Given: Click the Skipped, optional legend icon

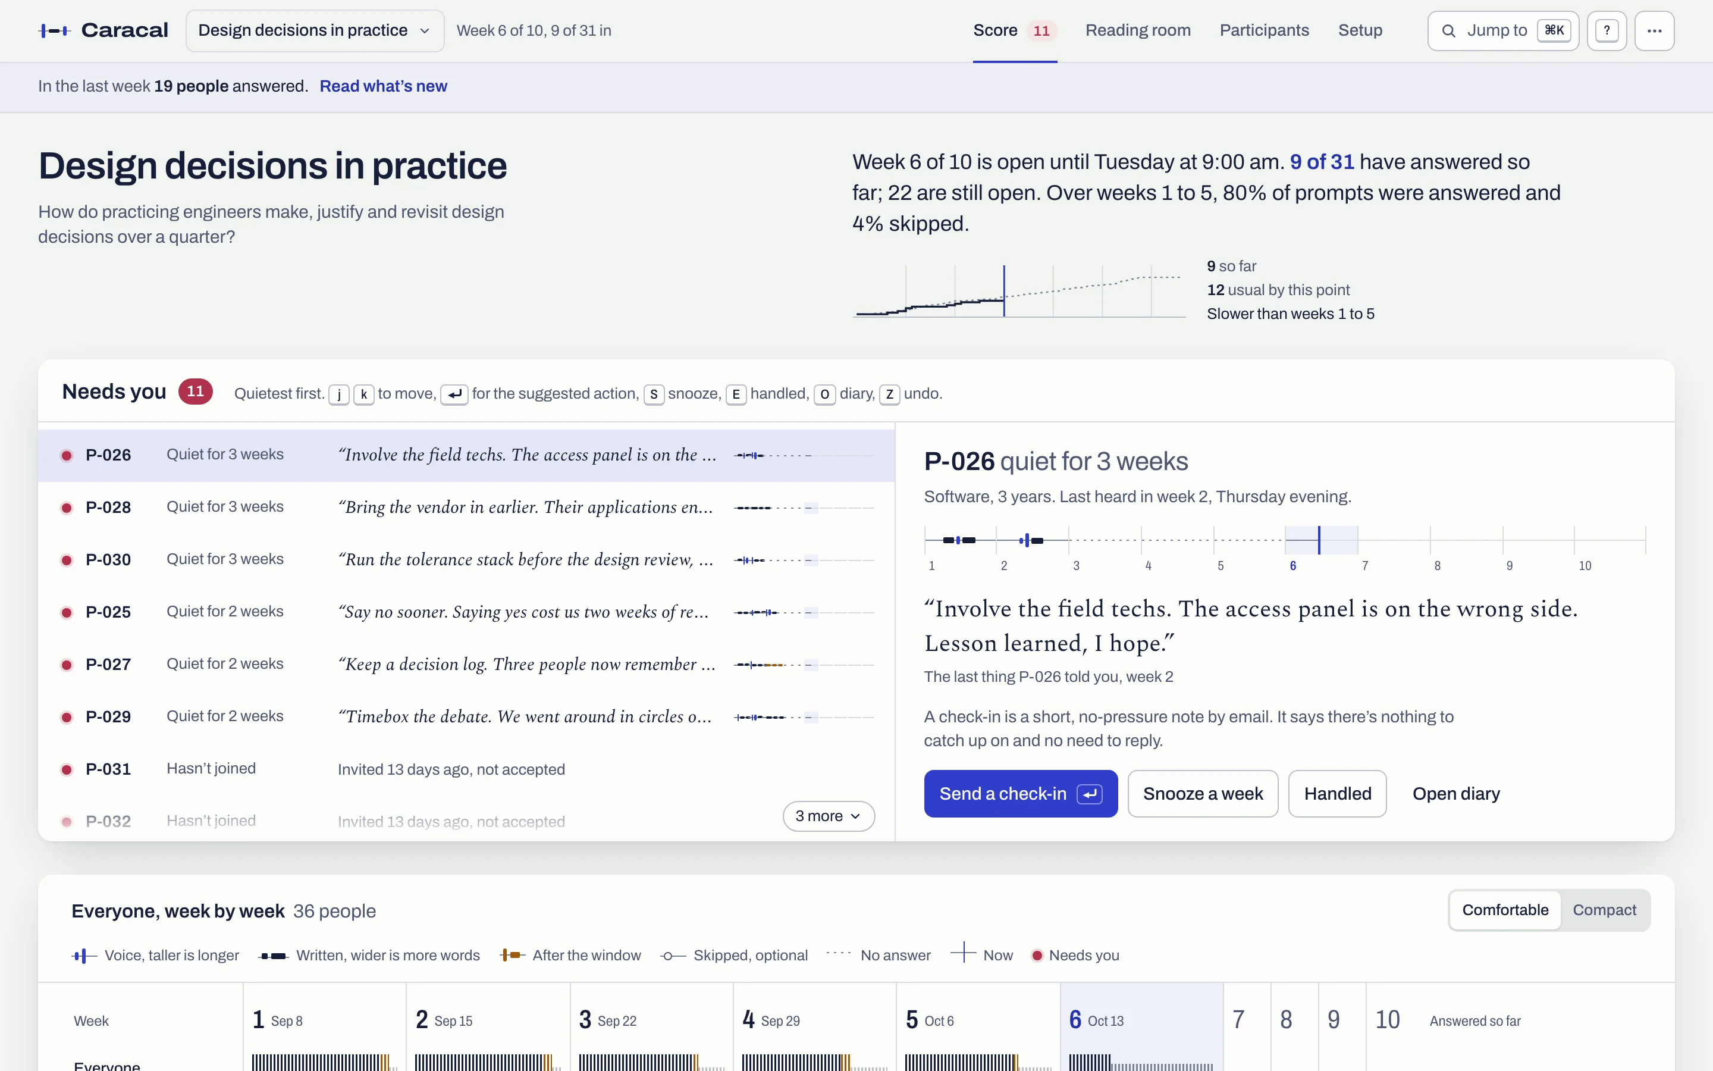Looking at the screenshot, I should pos(673,956).
